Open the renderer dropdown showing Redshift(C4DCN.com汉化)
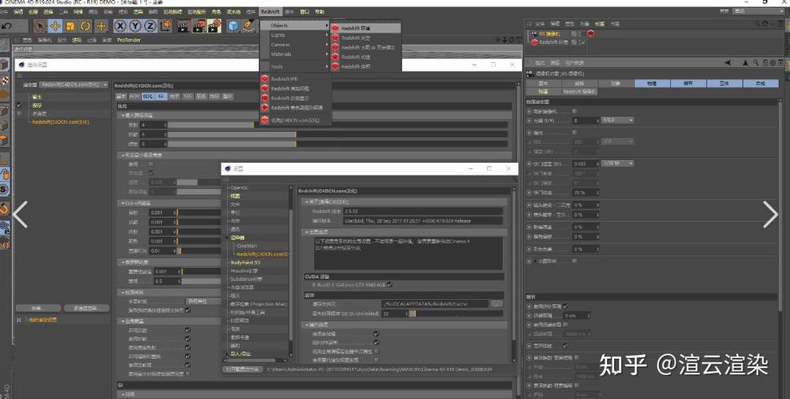 [74, 85]
